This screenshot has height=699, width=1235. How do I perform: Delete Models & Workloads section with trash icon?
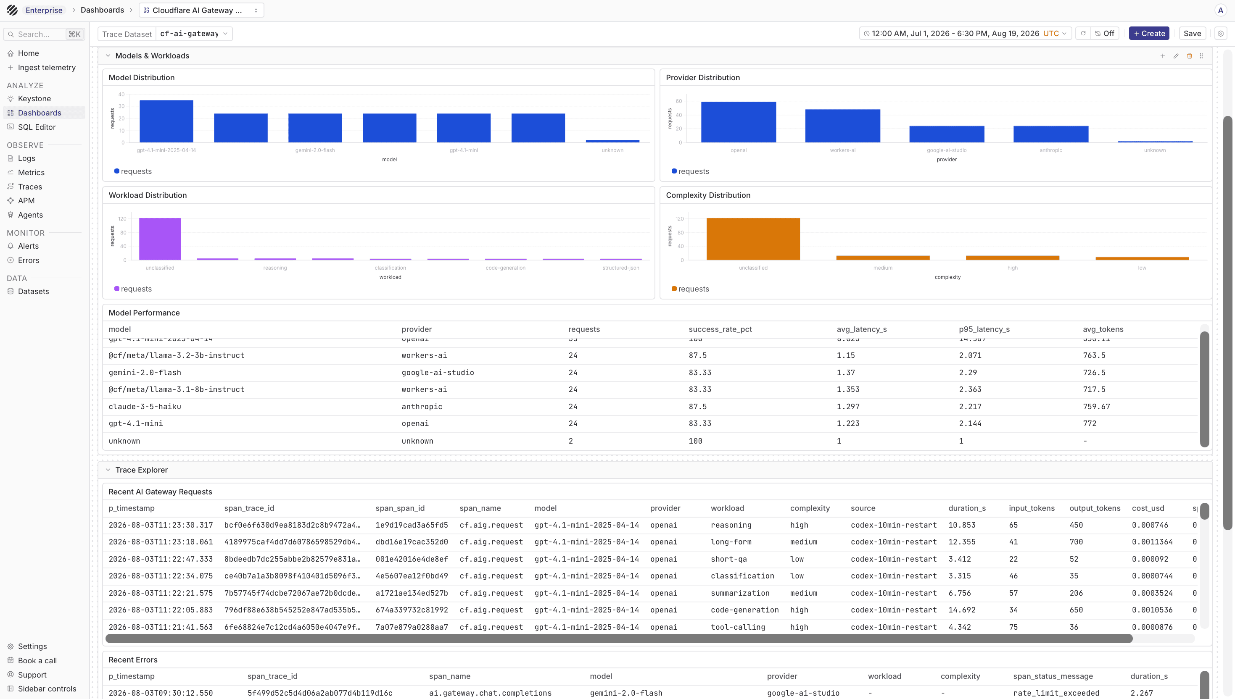(1189, 56)
